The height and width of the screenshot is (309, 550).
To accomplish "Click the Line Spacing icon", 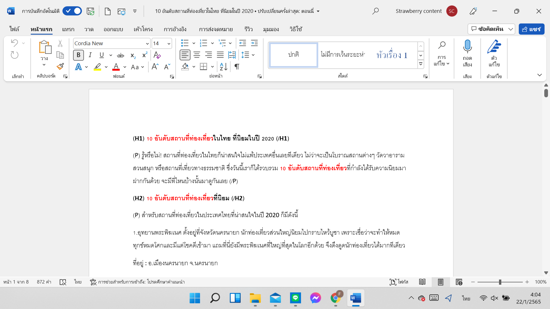I will click(245, 55).
